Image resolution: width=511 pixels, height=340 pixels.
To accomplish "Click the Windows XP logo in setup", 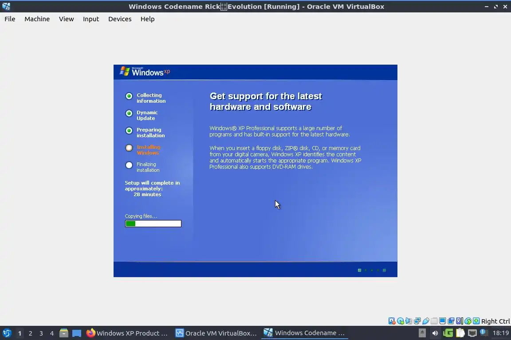I will [x=145, y=71].
